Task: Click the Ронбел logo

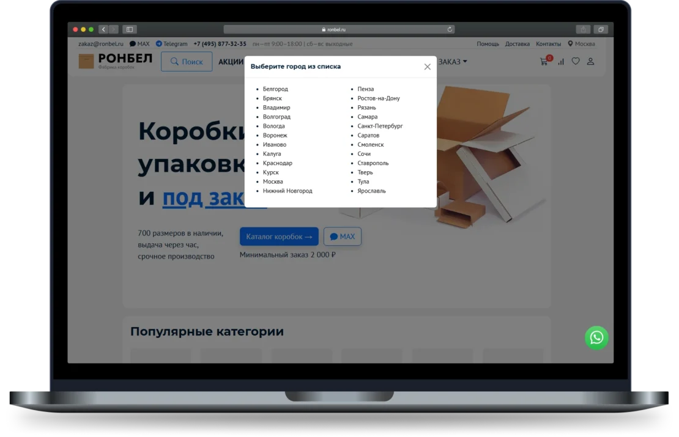Action: [115, 61]
